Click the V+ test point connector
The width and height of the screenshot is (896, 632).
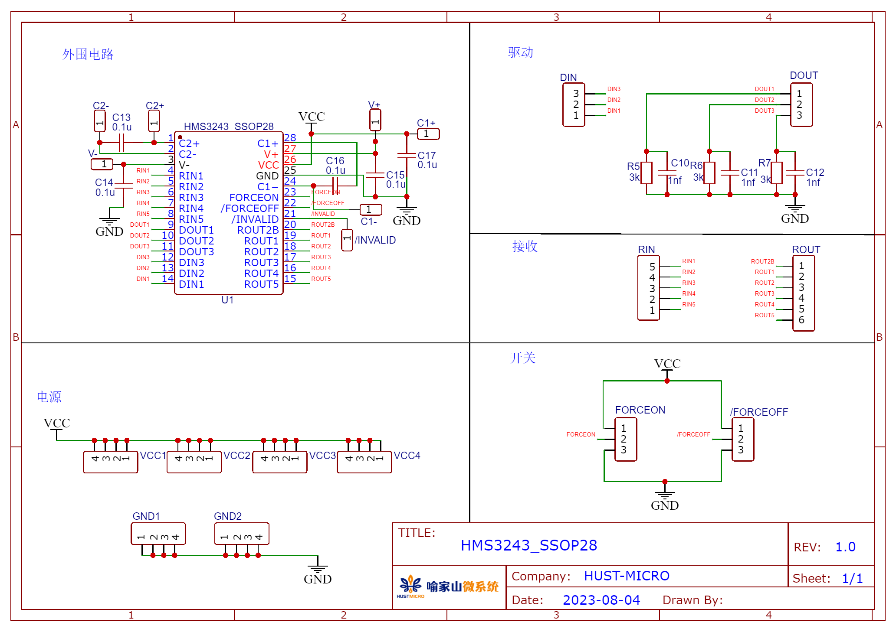click(375, 120)
